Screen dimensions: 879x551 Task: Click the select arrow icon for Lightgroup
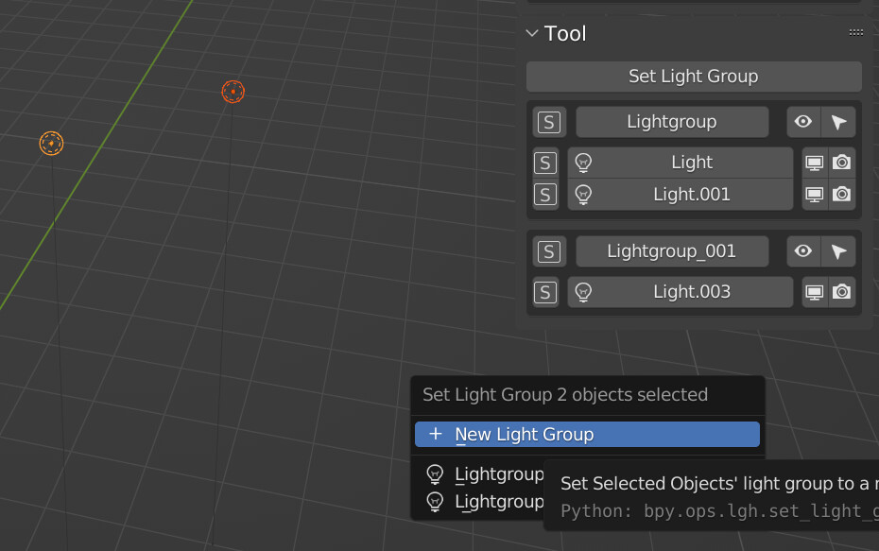[x=839, y=121]
